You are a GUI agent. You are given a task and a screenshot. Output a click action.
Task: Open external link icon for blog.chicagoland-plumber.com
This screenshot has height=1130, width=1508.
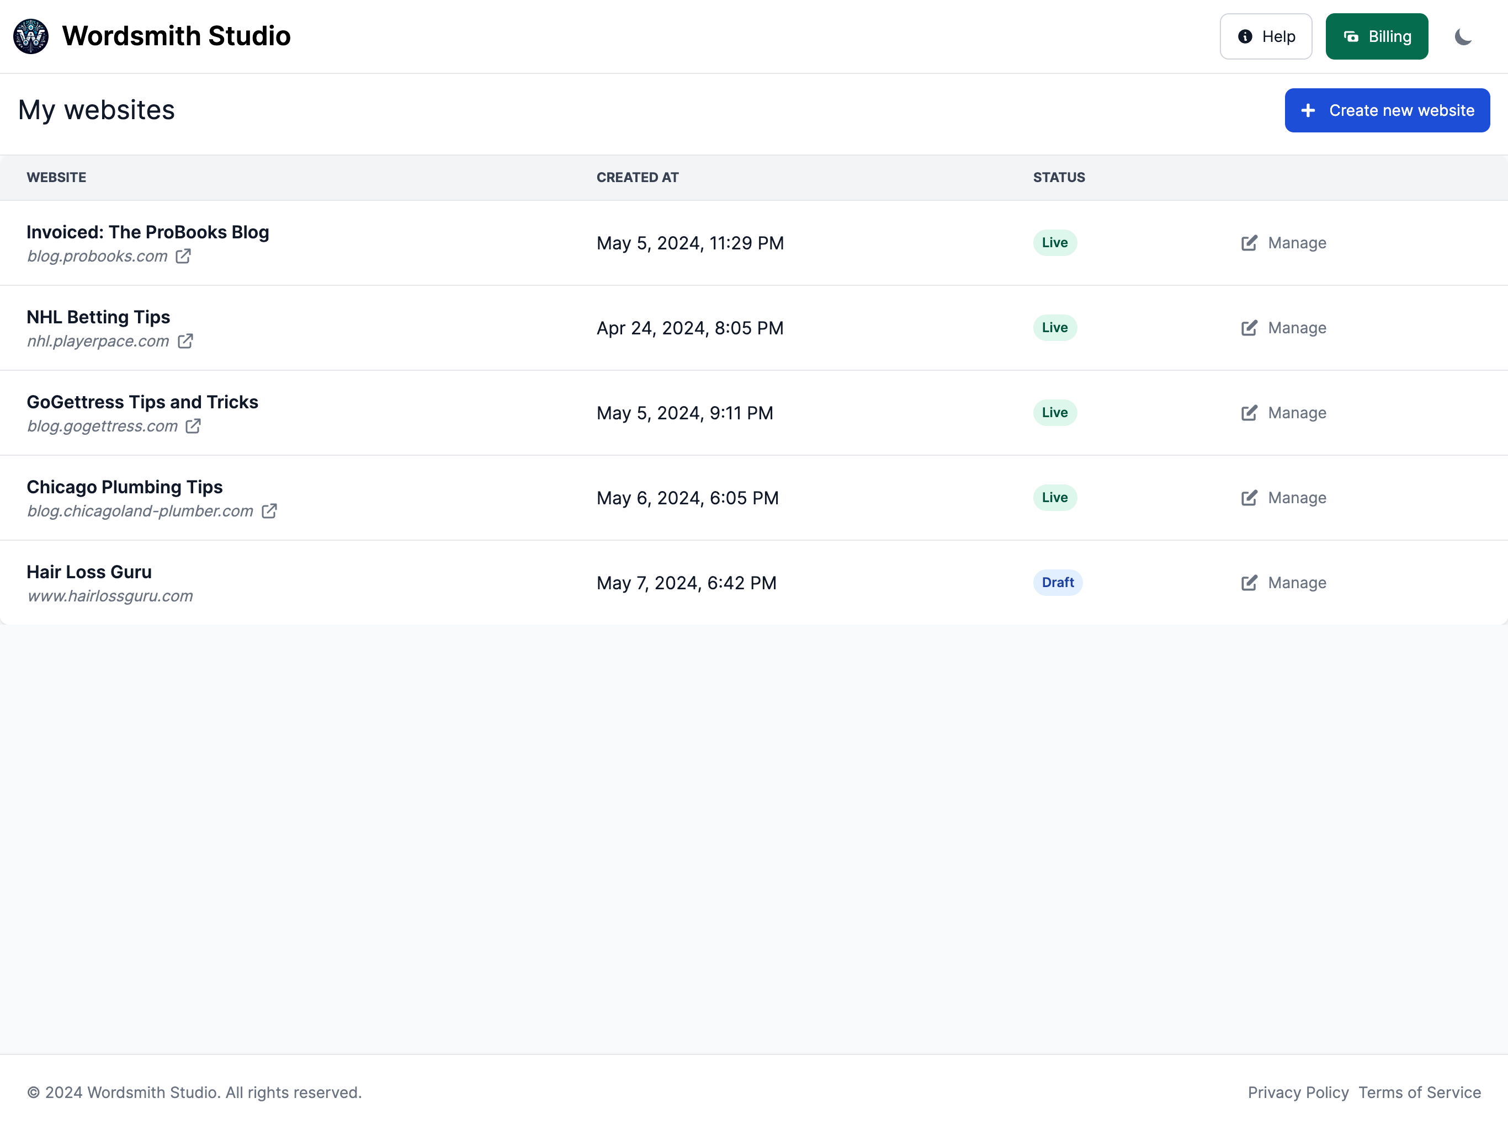point(269,511)
